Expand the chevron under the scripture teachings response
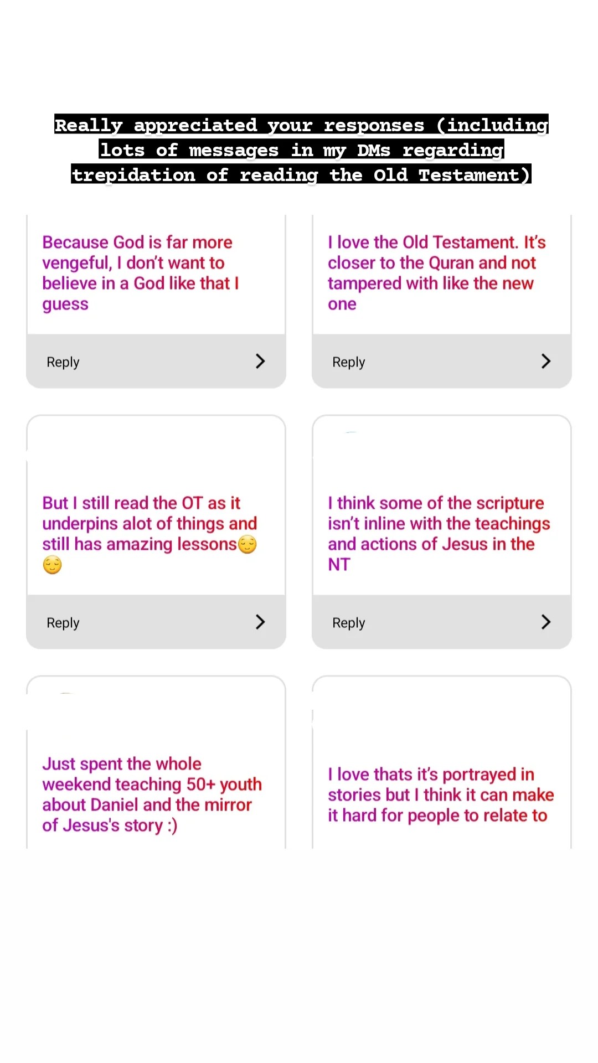 click(x=546, y=622)
